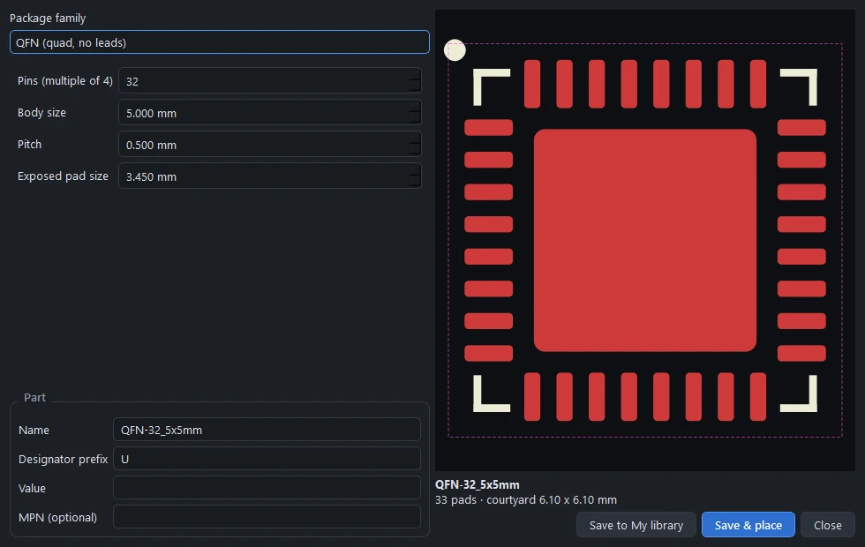Close the footprint generator dialog
865x547 pixels.
tap(828, 525)
